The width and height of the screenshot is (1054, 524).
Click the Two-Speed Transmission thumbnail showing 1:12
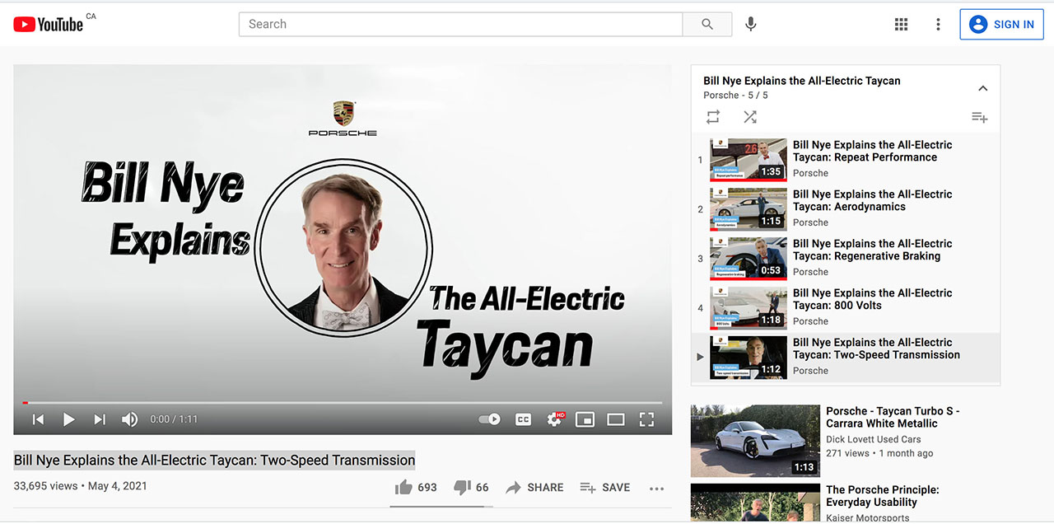749,357
